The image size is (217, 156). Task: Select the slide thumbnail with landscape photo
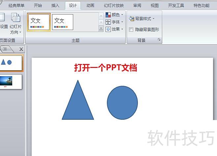point(11,82)
